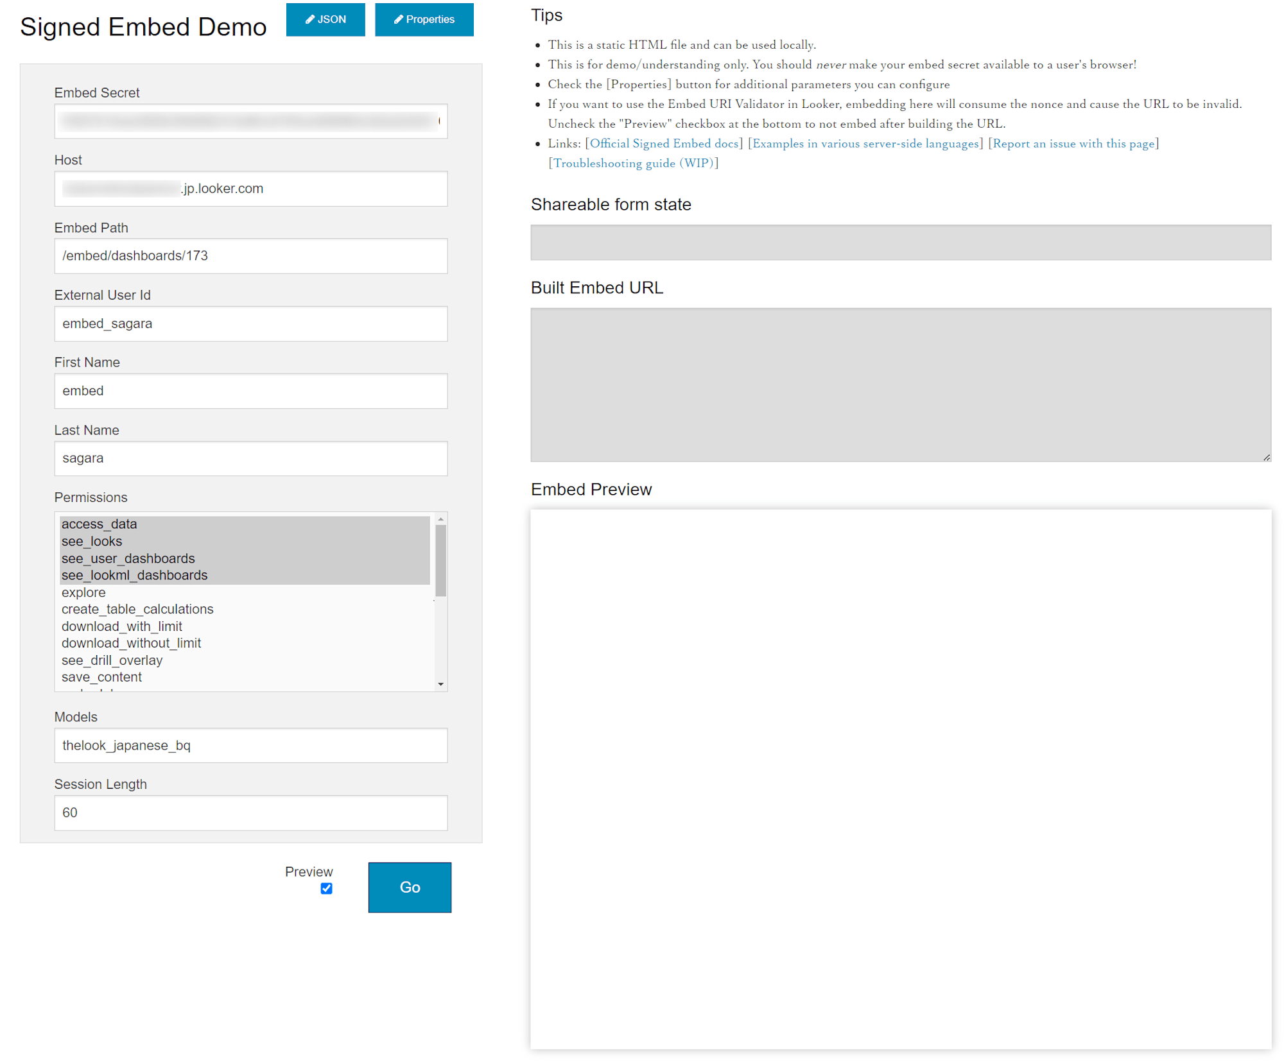Click the Host input field
The height and width of the screenshot is (1064, 1284).
pyautogui.click(x=250, y=188)
